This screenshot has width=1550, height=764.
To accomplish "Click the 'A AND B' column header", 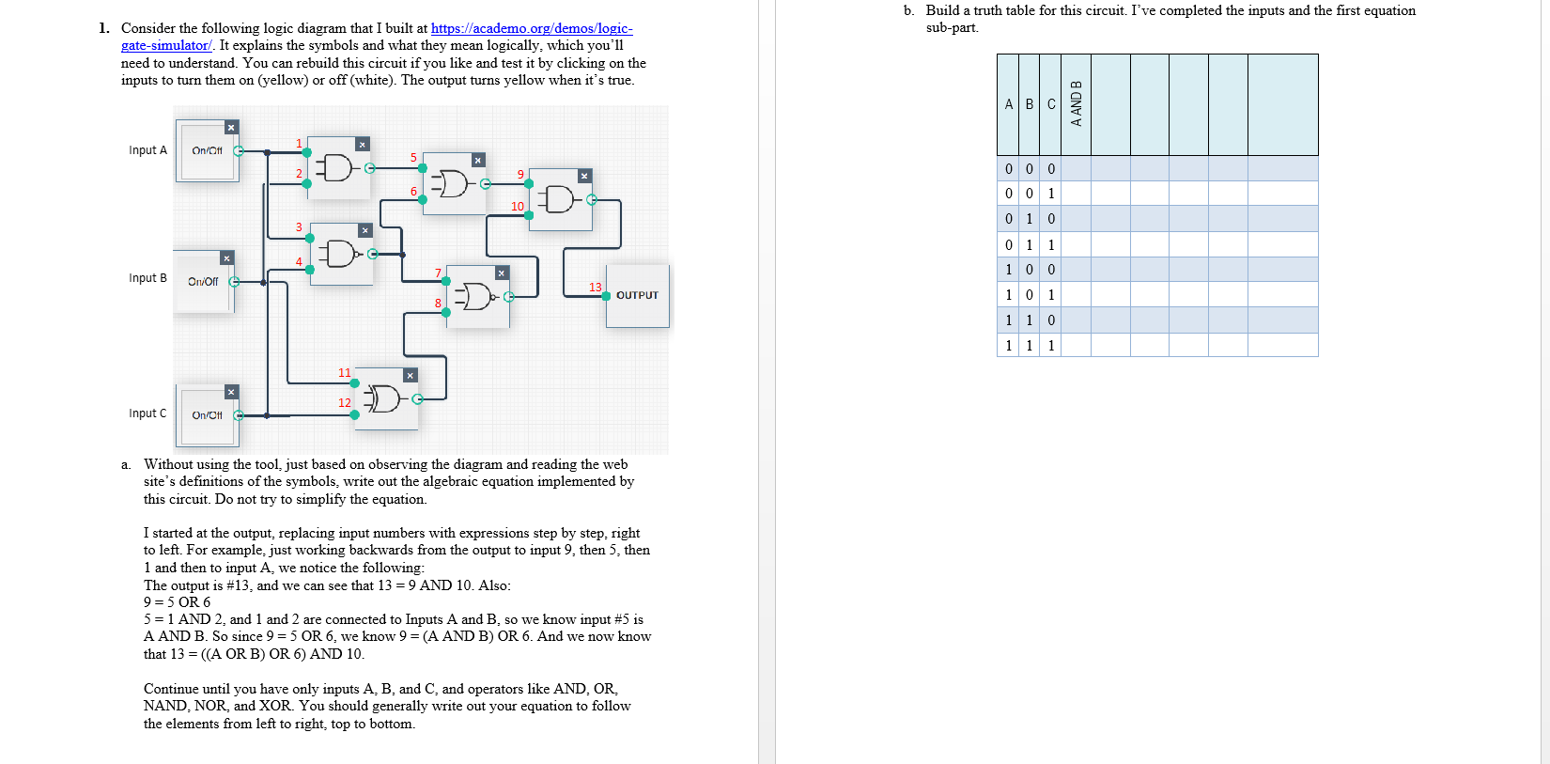I will (1077, 104).
